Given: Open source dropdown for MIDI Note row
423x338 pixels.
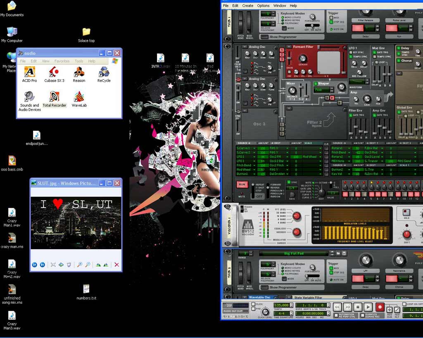Looking at the screenshot, I should pos(349,161).
